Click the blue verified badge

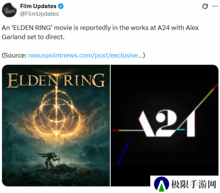coord(61,6)
